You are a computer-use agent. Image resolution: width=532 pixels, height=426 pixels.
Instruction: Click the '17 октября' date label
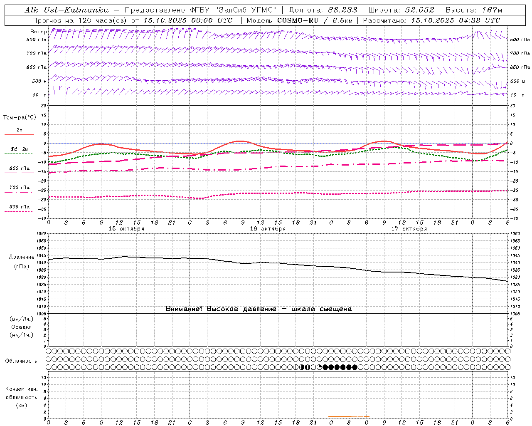pos(409,229)
